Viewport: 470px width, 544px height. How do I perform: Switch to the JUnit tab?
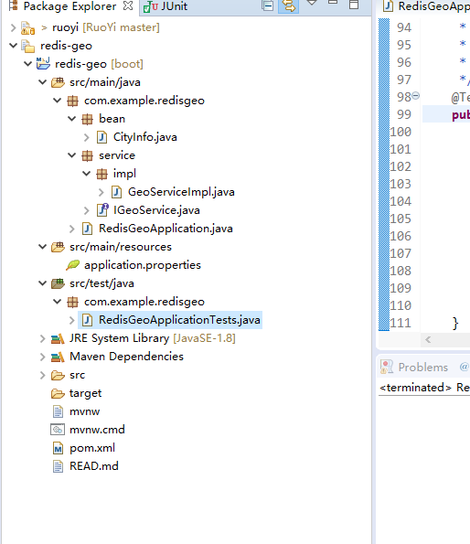coord(166,6)
